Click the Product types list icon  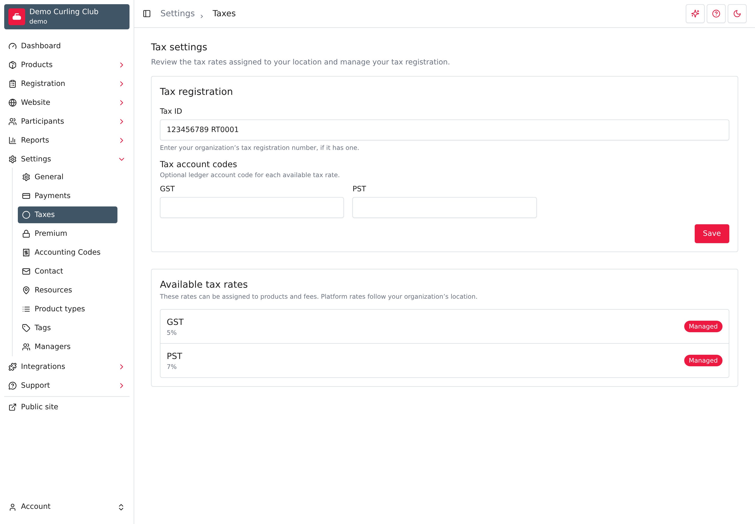click(x=26, y=309)
